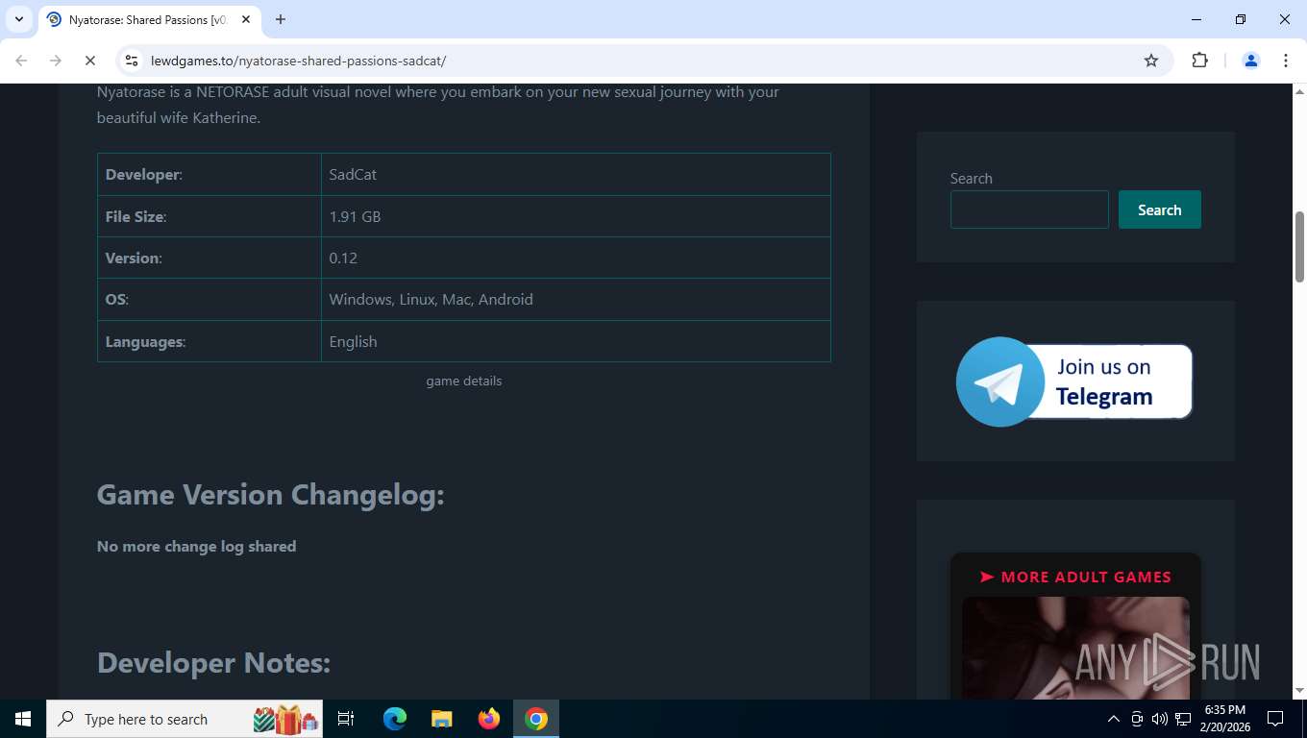The image size is (1307, 738).
Task: Click the 0.12 version value
Action: click(x=343, y=258)
